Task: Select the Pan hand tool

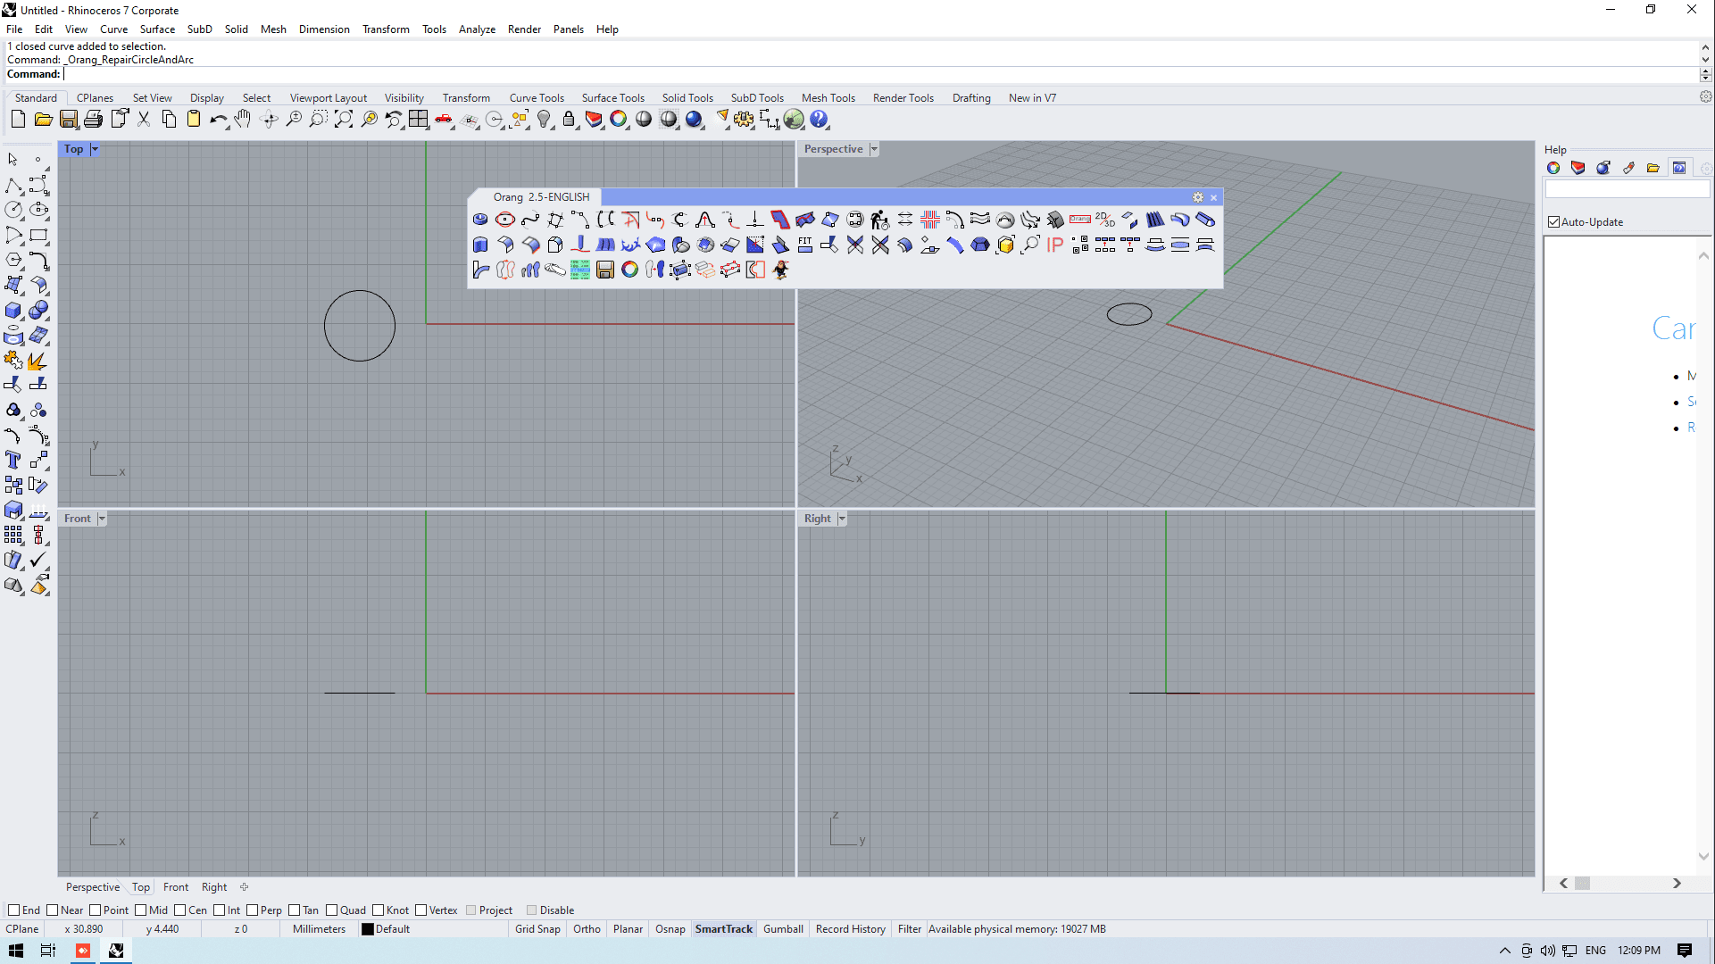Action: click(x=243, y=120)
